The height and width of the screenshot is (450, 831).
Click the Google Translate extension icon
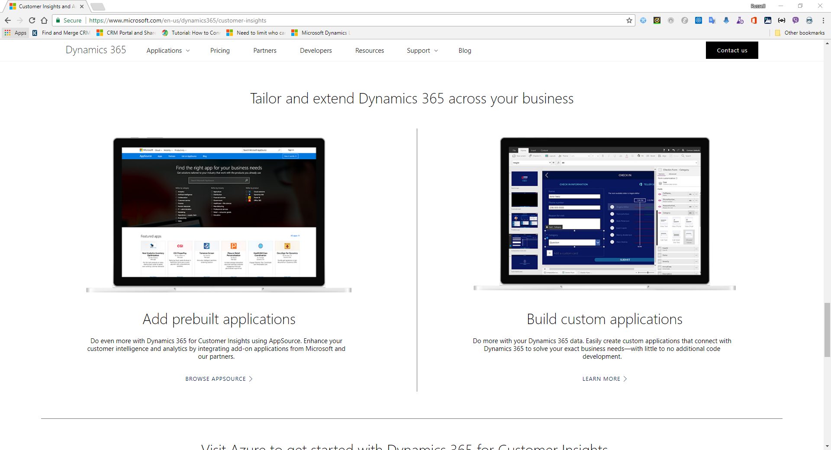(x=712, y=20)
